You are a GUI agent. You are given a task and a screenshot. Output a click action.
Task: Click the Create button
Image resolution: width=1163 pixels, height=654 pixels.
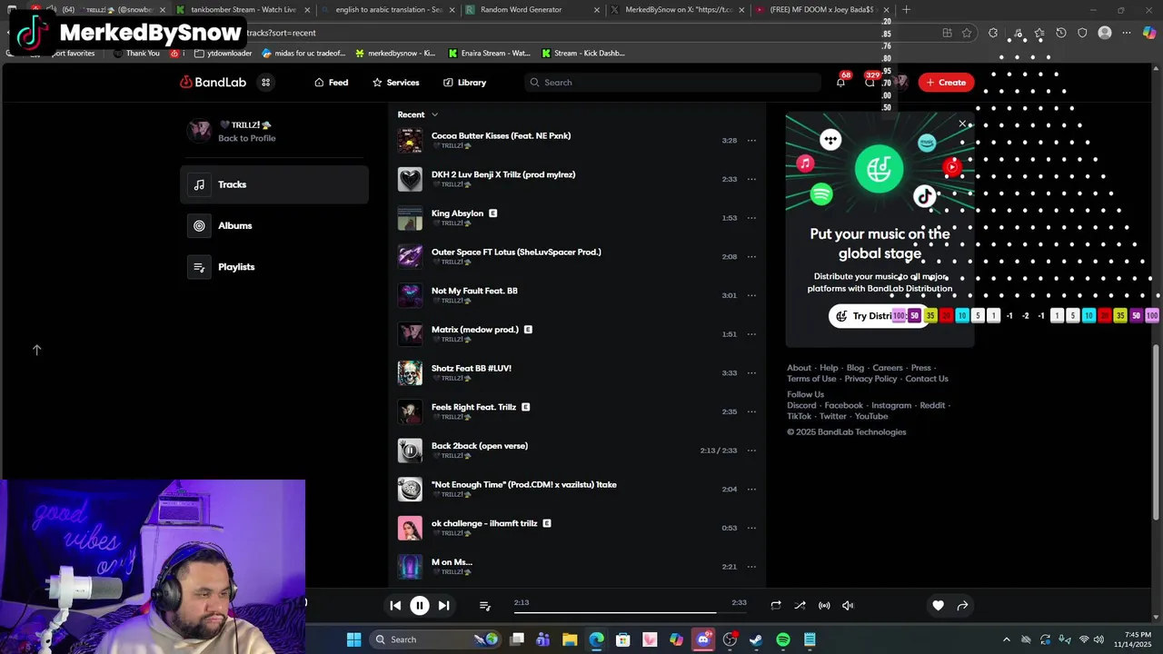946,83
